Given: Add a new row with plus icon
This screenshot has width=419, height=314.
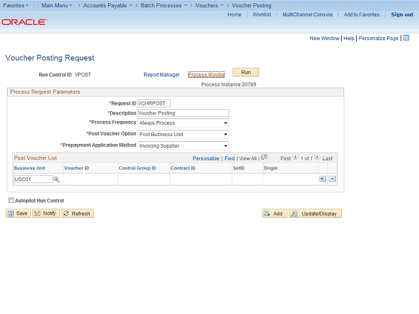Looking at the screenshot, I should click(x=323, y=179).
